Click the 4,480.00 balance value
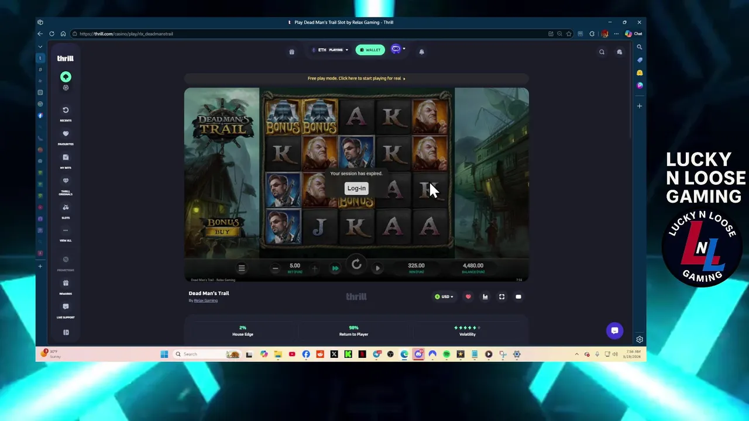Screen dimensions: 749x421 pos(473,265)
